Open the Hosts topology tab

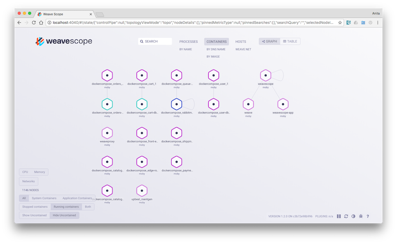pos(241,42)
